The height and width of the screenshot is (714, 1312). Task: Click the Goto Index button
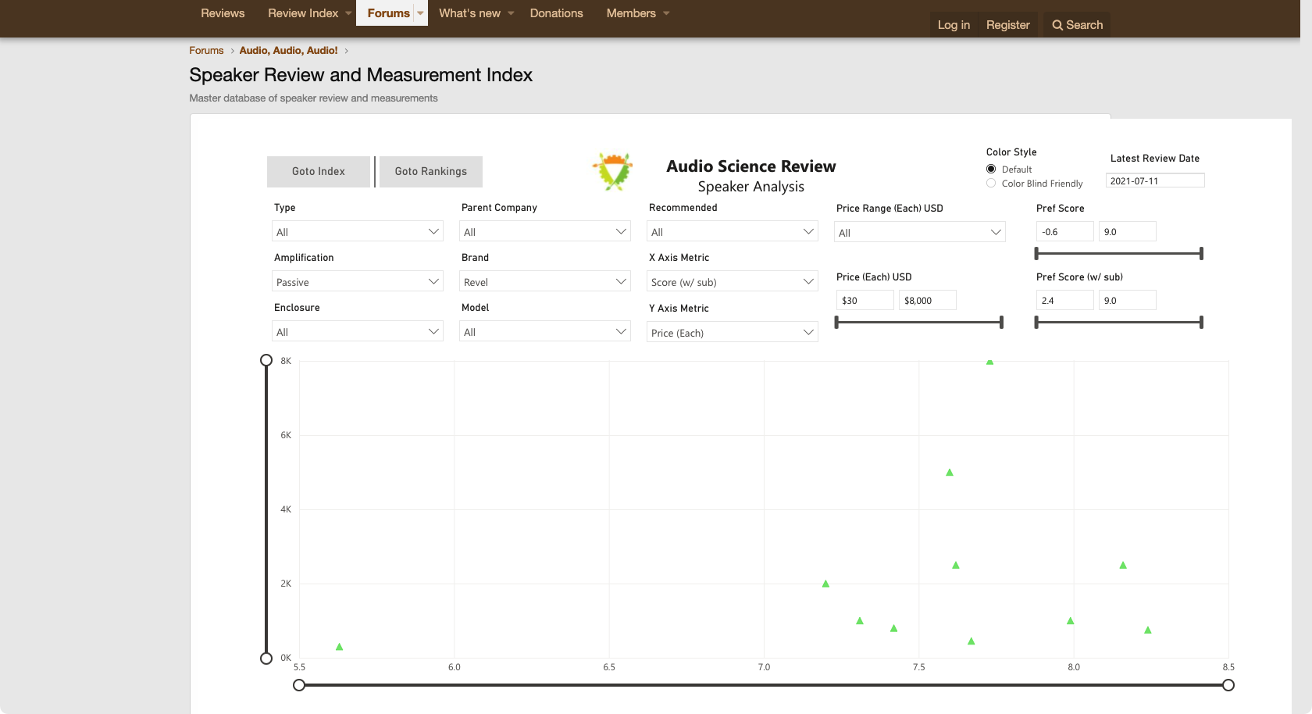(x=319, y=172)
